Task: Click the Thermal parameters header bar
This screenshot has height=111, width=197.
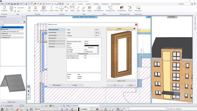Action: pyautogui.click(x=83, y=54)
